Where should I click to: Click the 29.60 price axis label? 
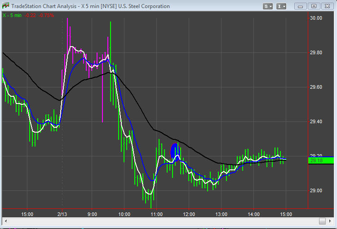coord(316,87)
